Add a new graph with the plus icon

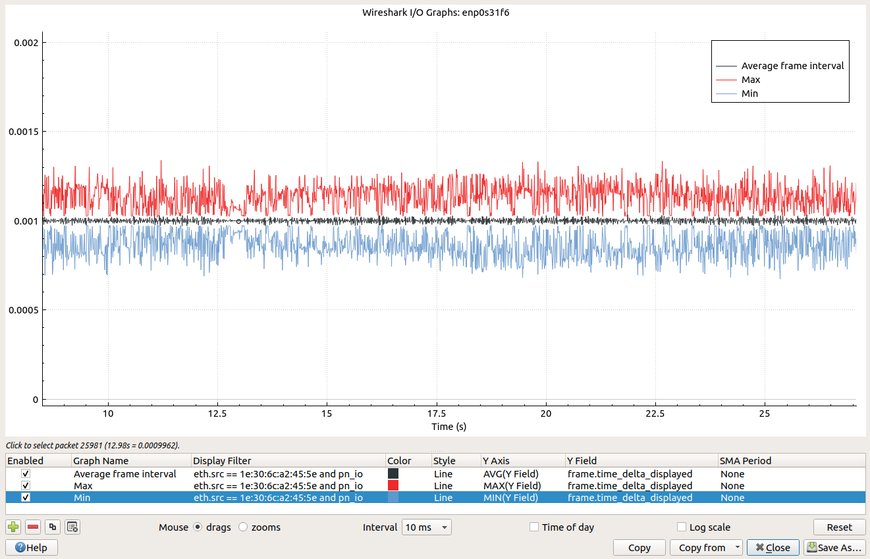[x=13, y=527]
